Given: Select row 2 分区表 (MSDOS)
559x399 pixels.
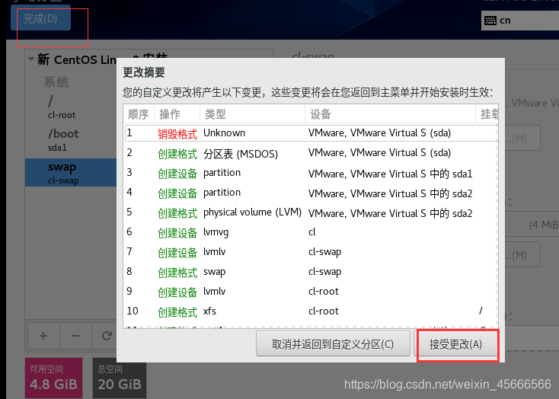Looking at the screenshot, I should pos(311,153).
